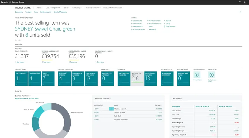Click the plus icon beside Purchase Order
Screen dimensions: 249x138
(148, 21)
